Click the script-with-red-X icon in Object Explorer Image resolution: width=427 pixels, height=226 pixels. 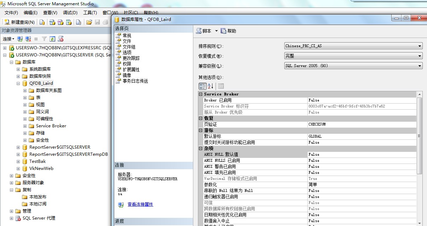tap(61, 39)
